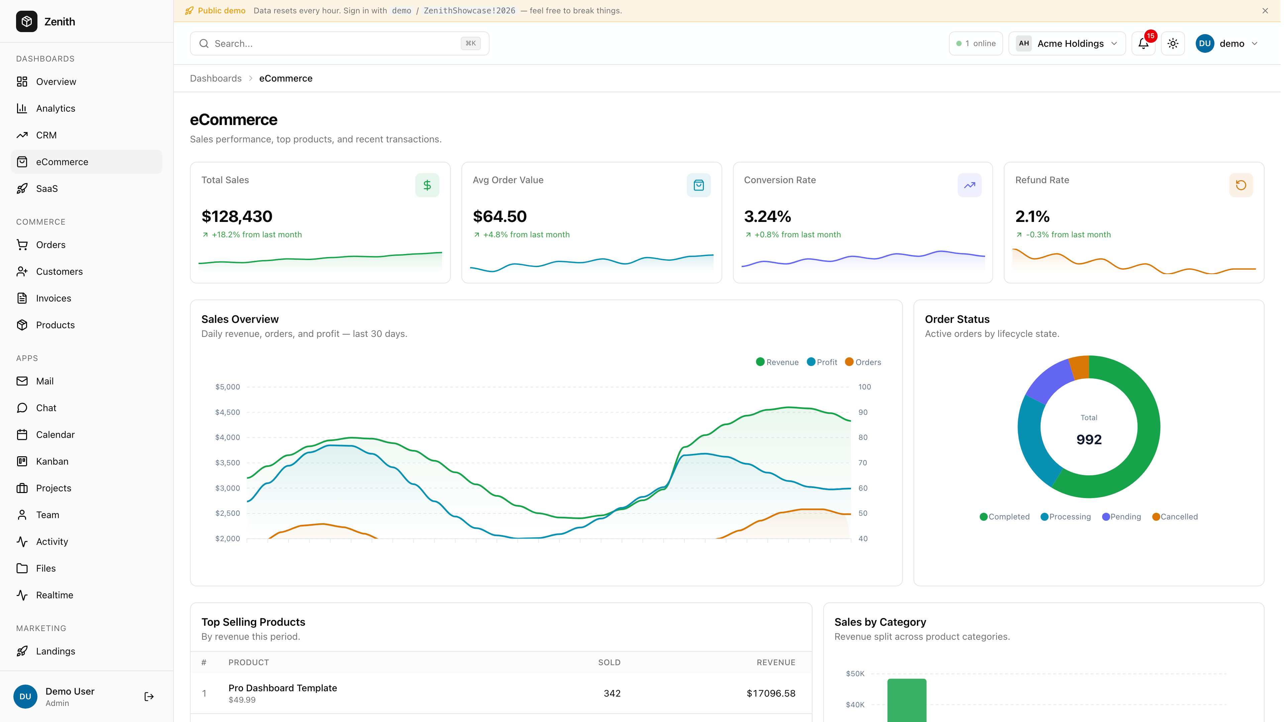The height and width of the screenshot is (722, 1284).
Task: Click the Zenith brand name
Action: coord(60,21)
